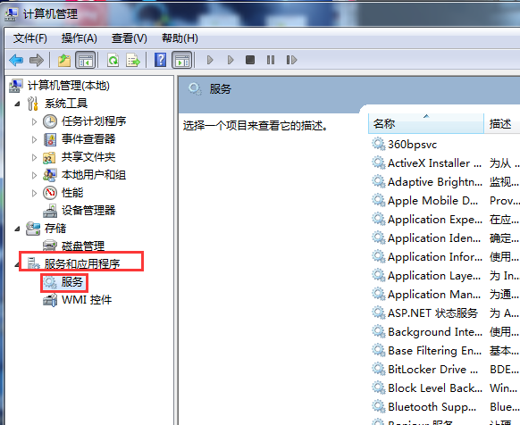Viewport: 520px width, 425px height.
Task: Select WMI 控件 in the tree
Action: [87, 300]
